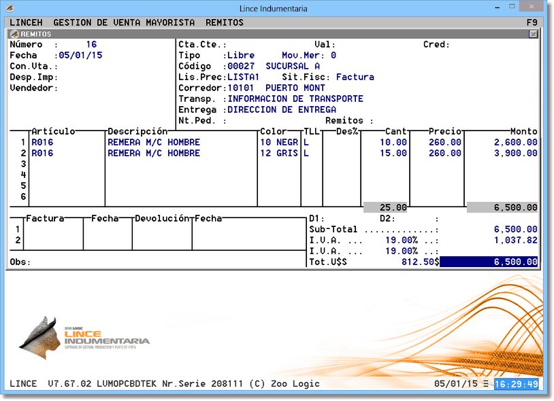Click the Lince Indumentaria logo
The height and width of the screenshot is (401, 554).
coord(84,338)
